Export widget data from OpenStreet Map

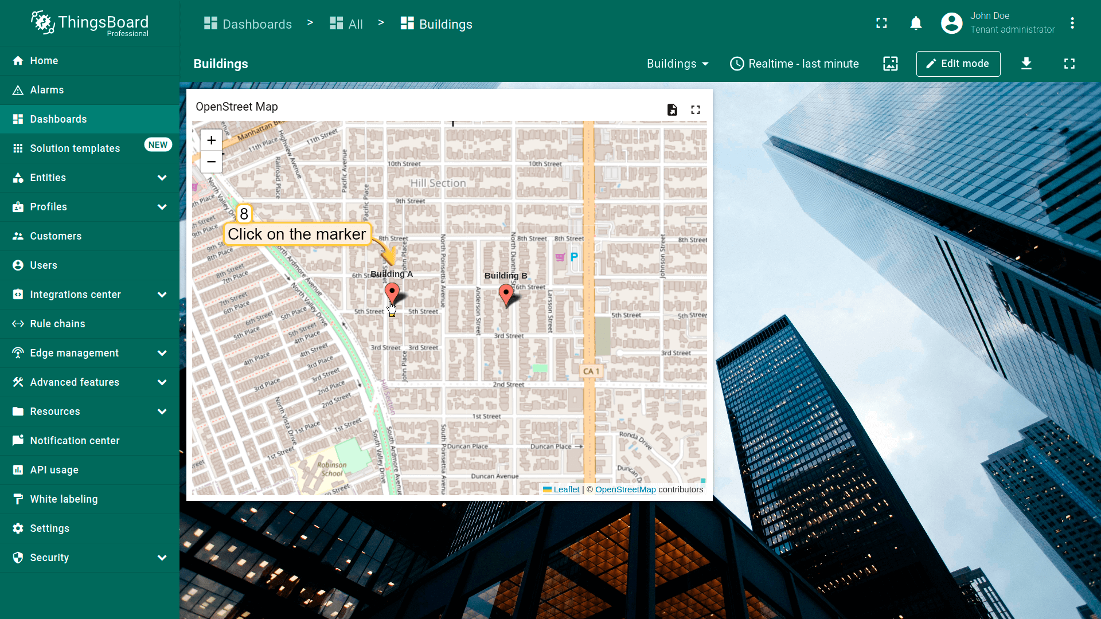pyautogui.click(x=672, y=109)
